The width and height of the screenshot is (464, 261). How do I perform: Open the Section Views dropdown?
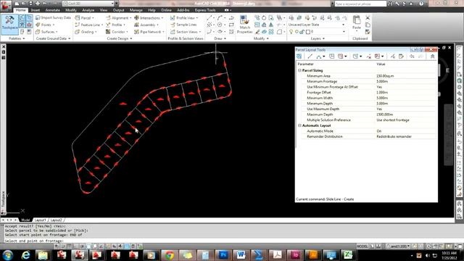(186, 32)
